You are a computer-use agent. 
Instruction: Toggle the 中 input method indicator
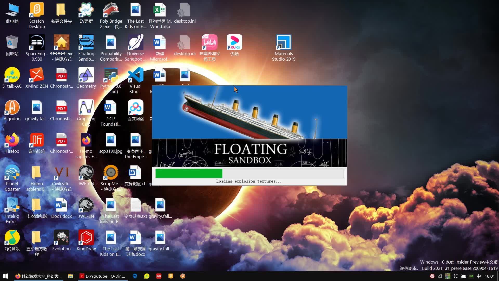coord(478,276)
